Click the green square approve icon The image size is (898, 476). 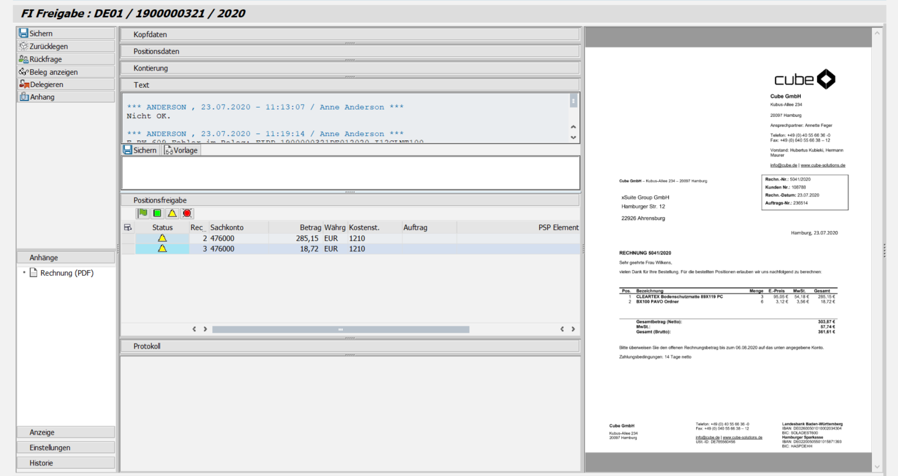(157, 213)
